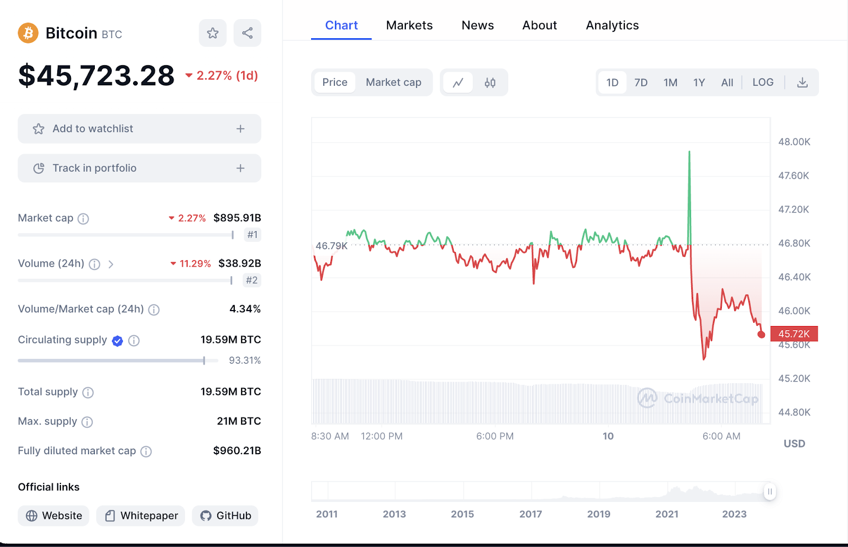Expand Volume (24h) details chevron
The height and width of the screenshot is (547, 848).
111,264
